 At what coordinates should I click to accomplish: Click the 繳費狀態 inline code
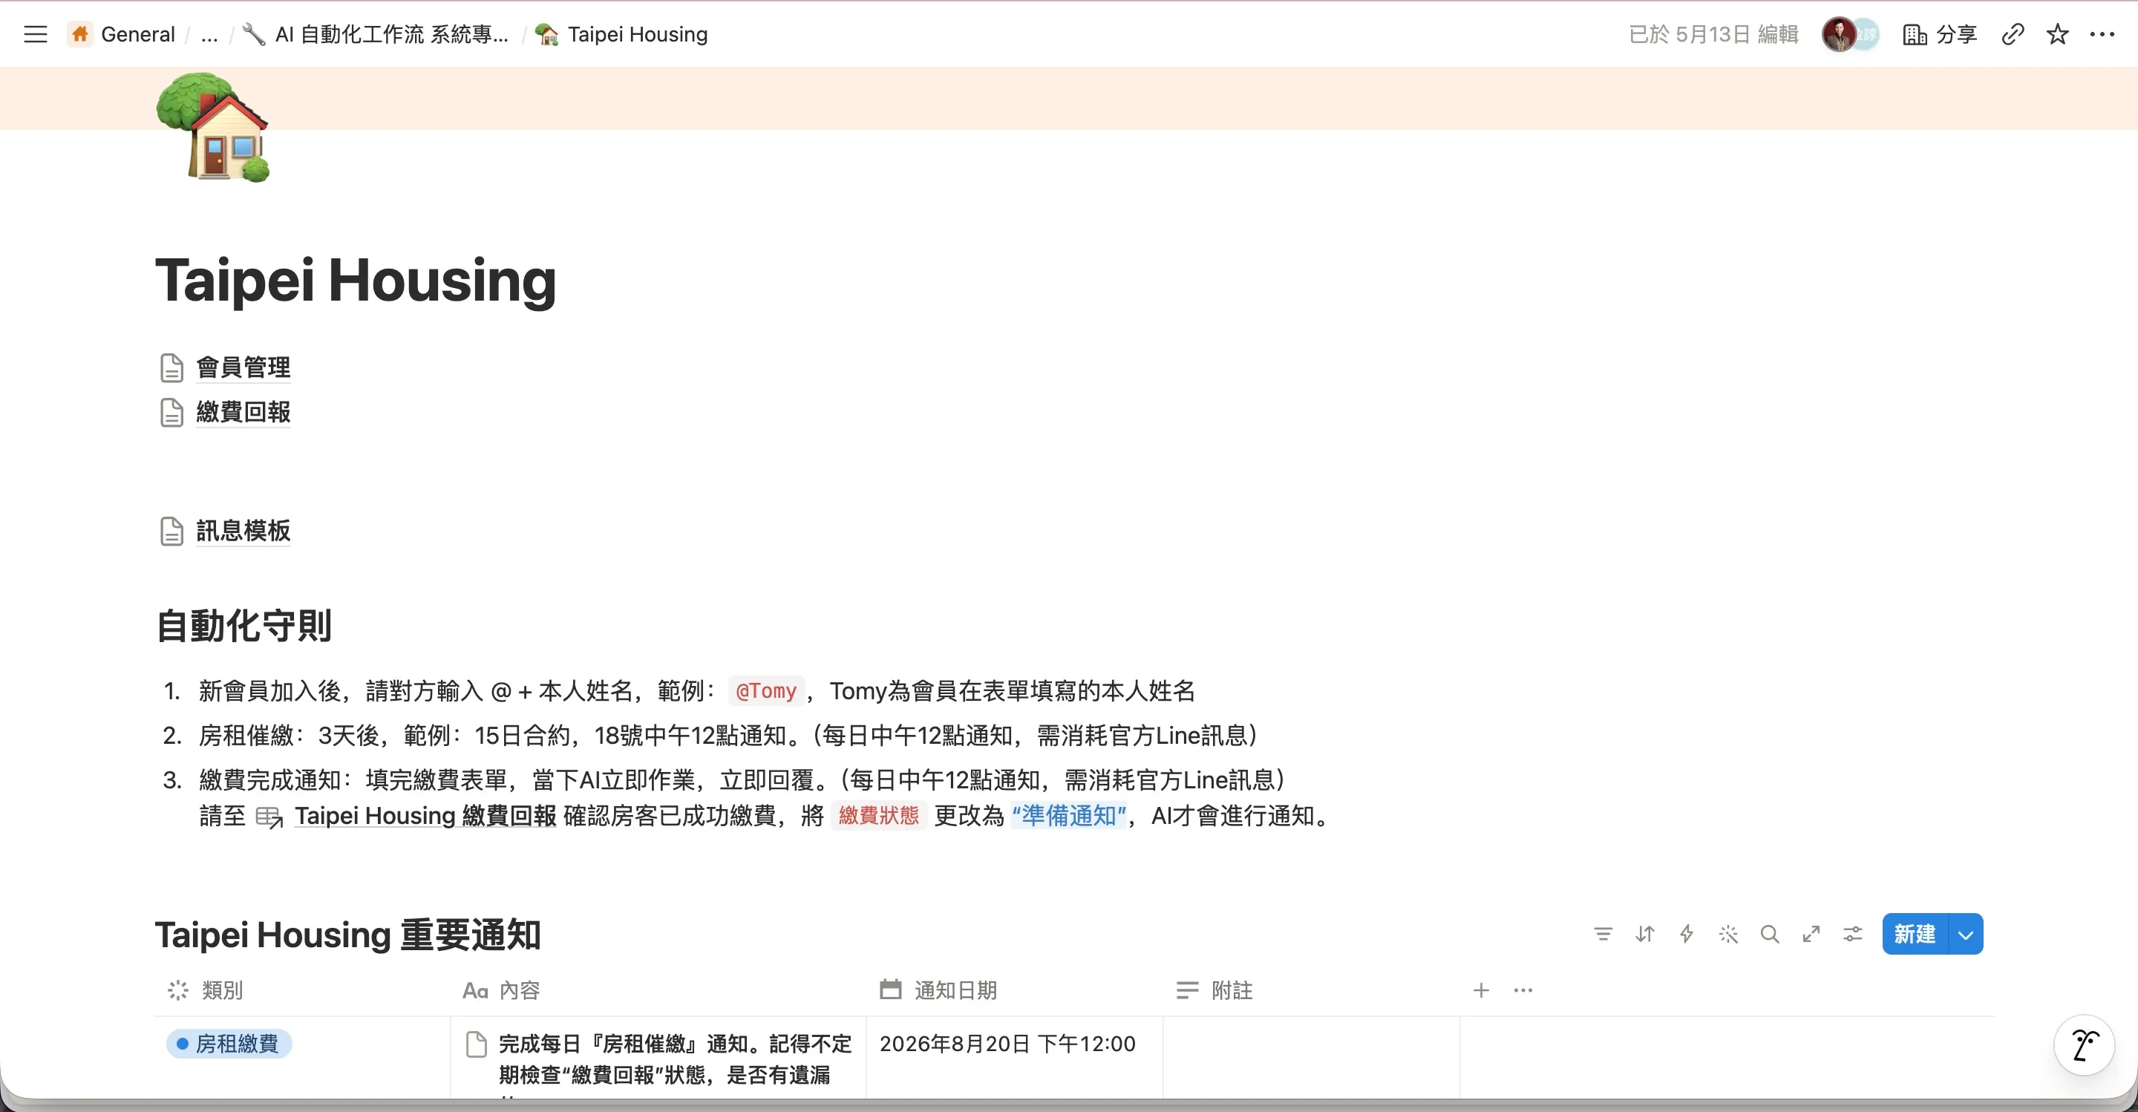tap(879, 816)
